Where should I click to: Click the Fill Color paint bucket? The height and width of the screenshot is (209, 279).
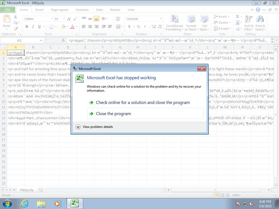pos(63,27)
